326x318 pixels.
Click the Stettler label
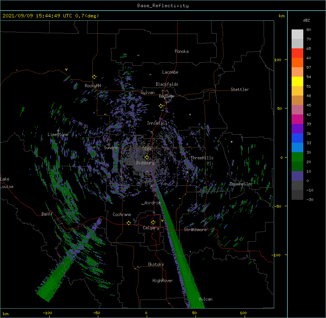[x=240, y=90]
